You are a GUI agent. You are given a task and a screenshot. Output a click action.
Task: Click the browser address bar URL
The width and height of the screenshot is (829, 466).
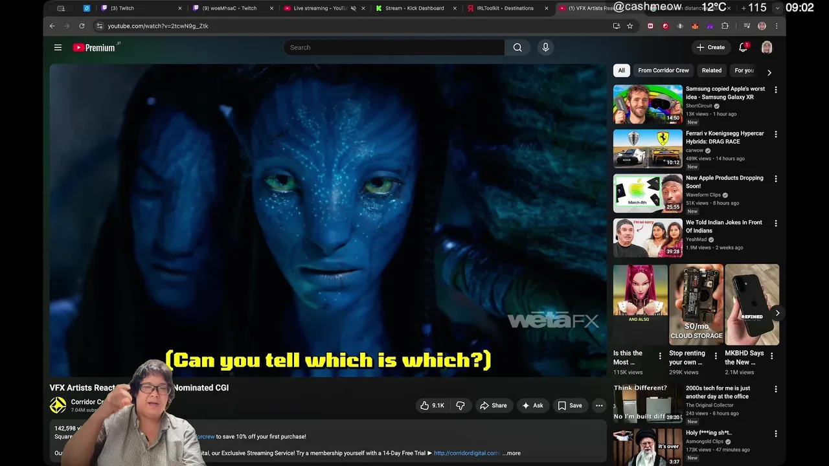click(x=158, y=26)
